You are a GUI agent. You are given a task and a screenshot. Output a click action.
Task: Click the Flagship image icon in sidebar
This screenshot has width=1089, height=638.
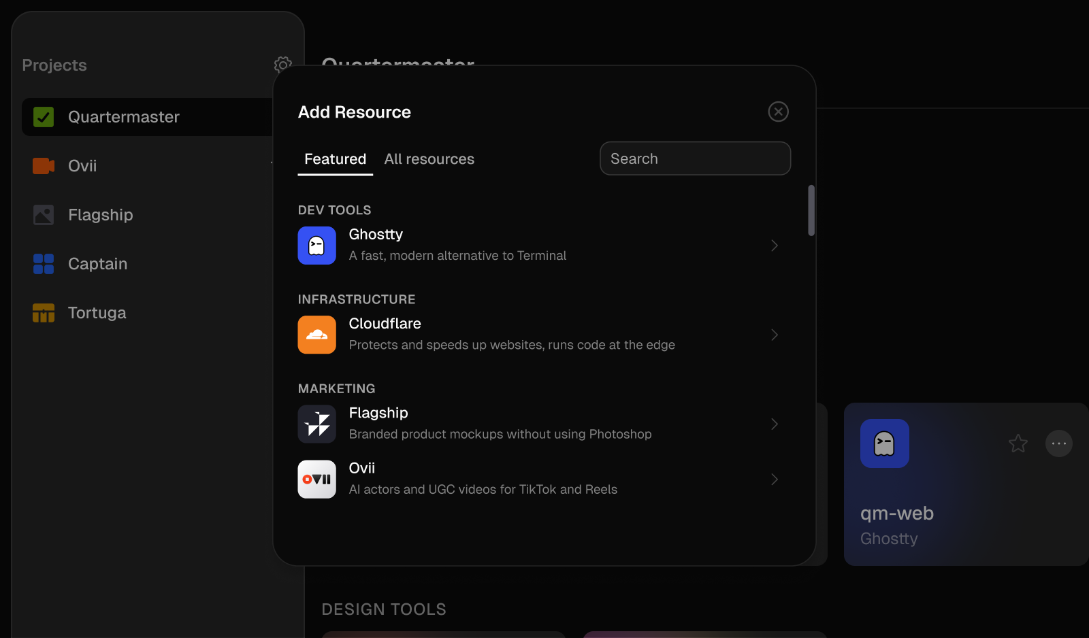pos(44,215)
